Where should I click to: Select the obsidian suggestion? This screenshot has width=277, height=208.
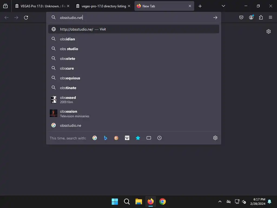(134, 39)
